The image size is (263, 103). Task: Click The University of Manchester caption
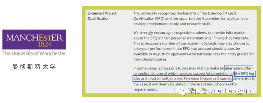[x=34, y=54]
